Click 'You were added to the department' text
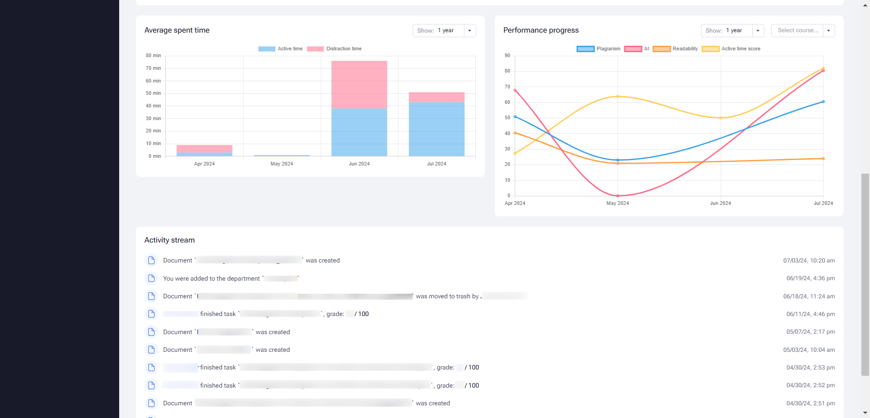Screen dimensions: 870x418 click(x=212, y=278)
